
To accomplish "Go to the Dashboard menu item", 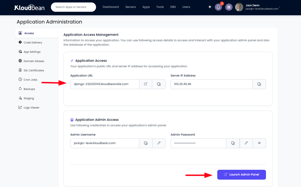I will 111,7.
